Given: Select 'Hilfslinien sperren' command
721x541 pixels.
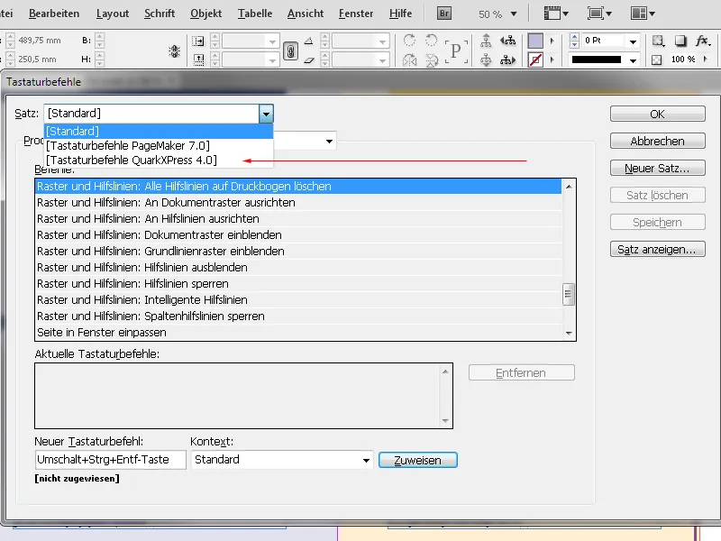Looking at the screenshot, I should tap(298, 284).
